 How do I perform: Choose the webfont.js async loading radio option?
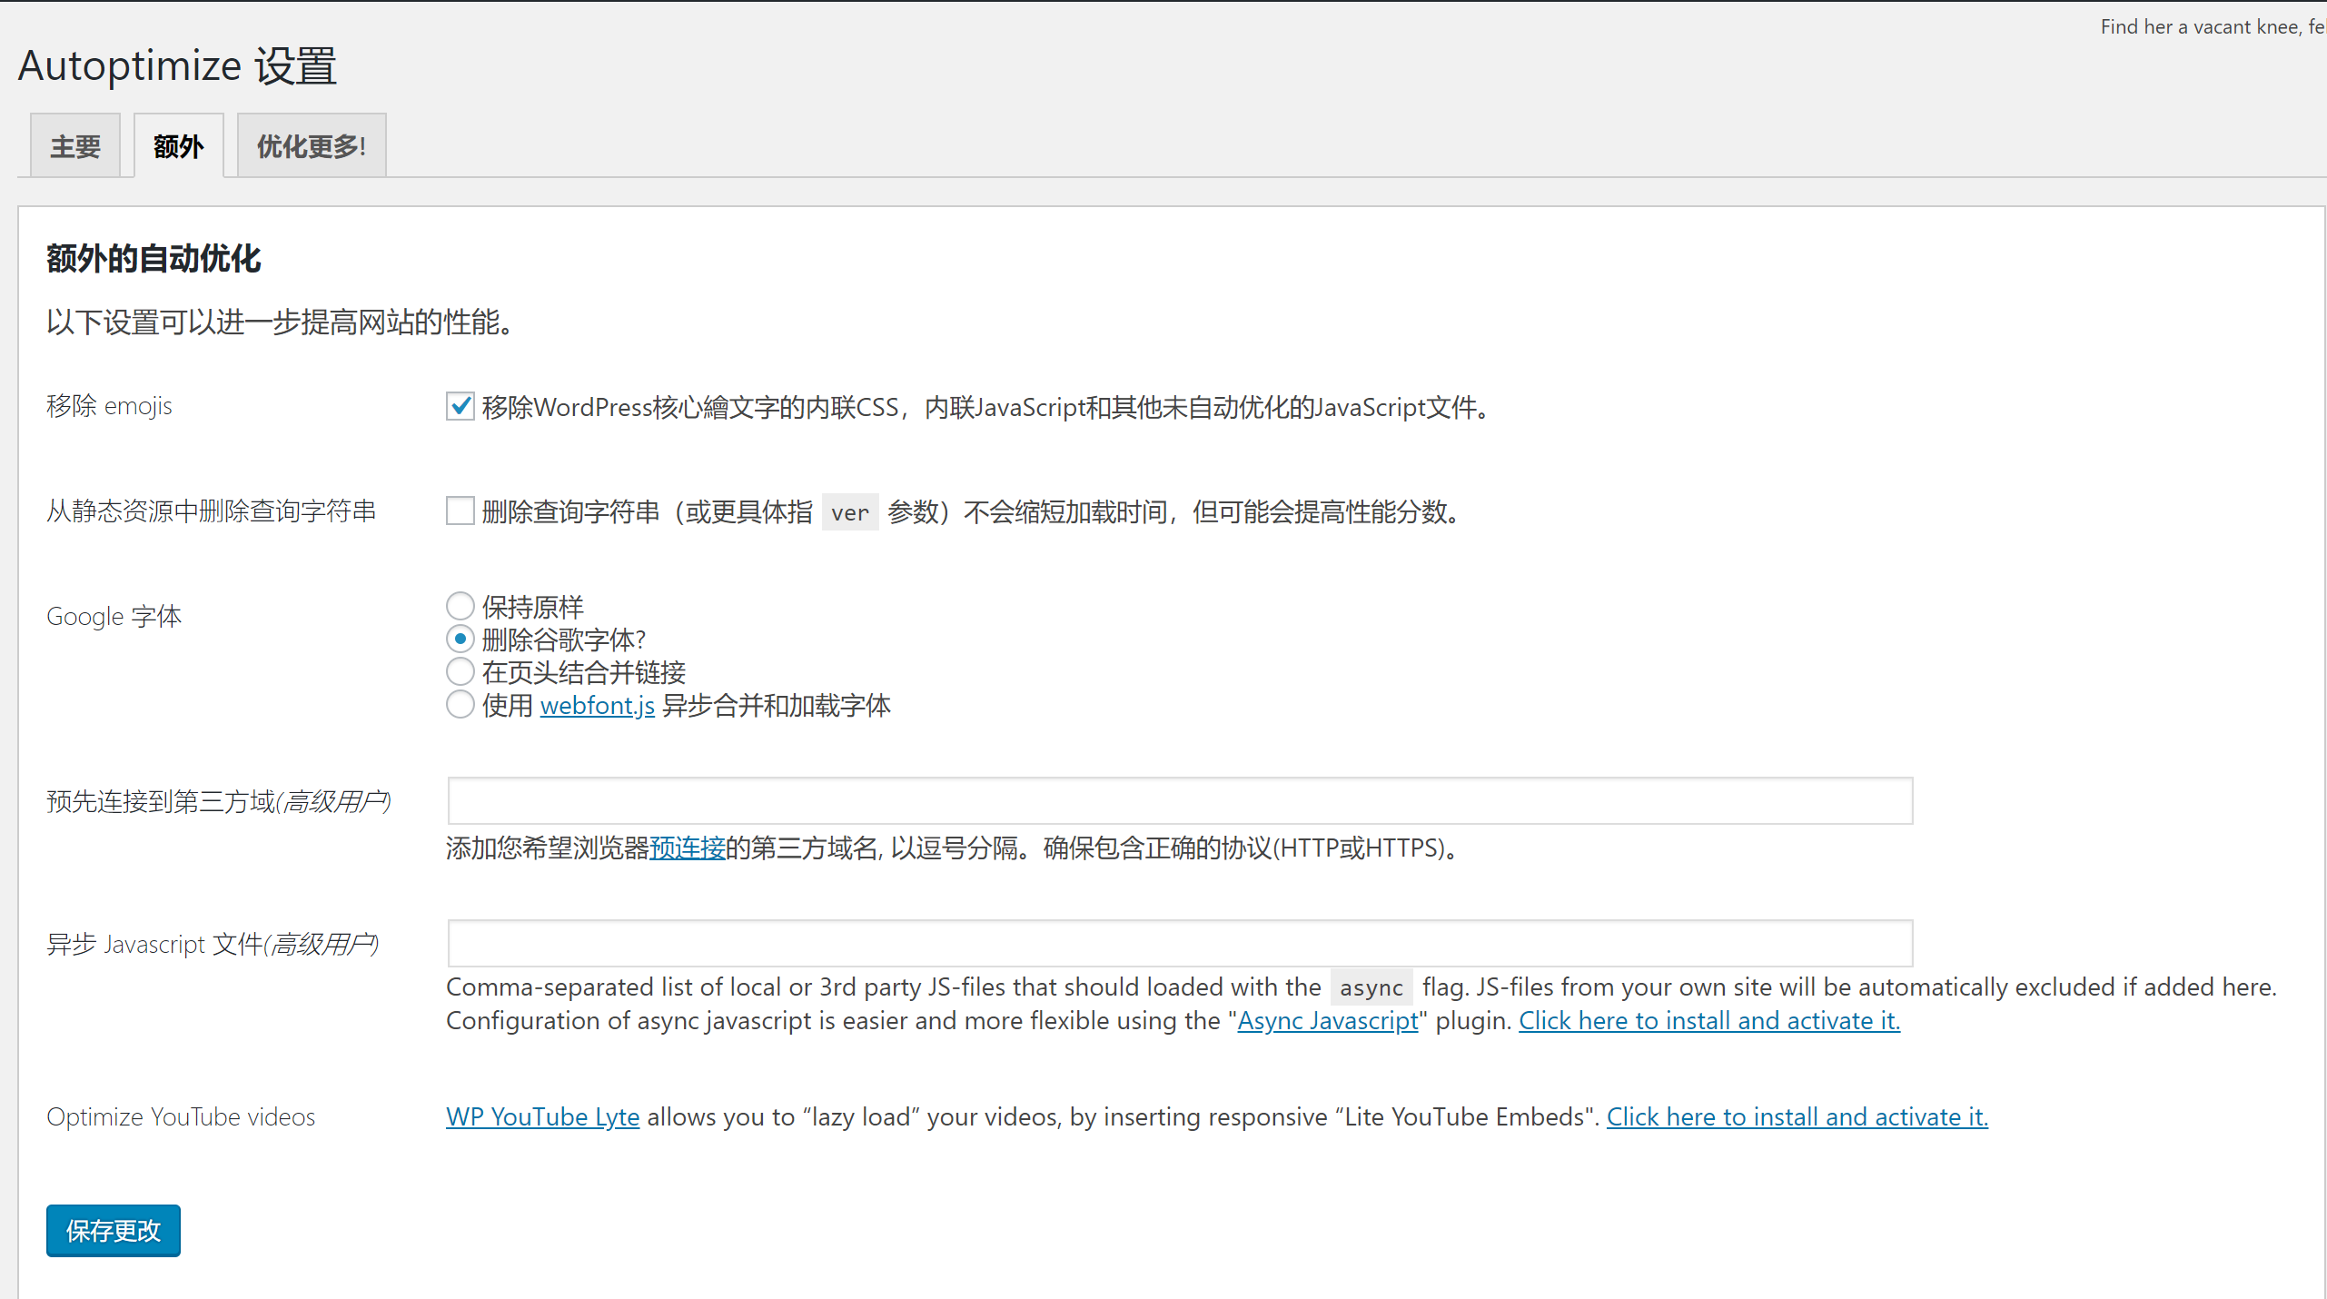(x=460, y=704)
